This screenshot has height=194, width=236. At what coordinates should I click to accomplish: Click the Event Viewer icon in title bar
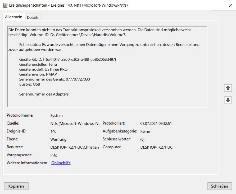pos(5,5)
